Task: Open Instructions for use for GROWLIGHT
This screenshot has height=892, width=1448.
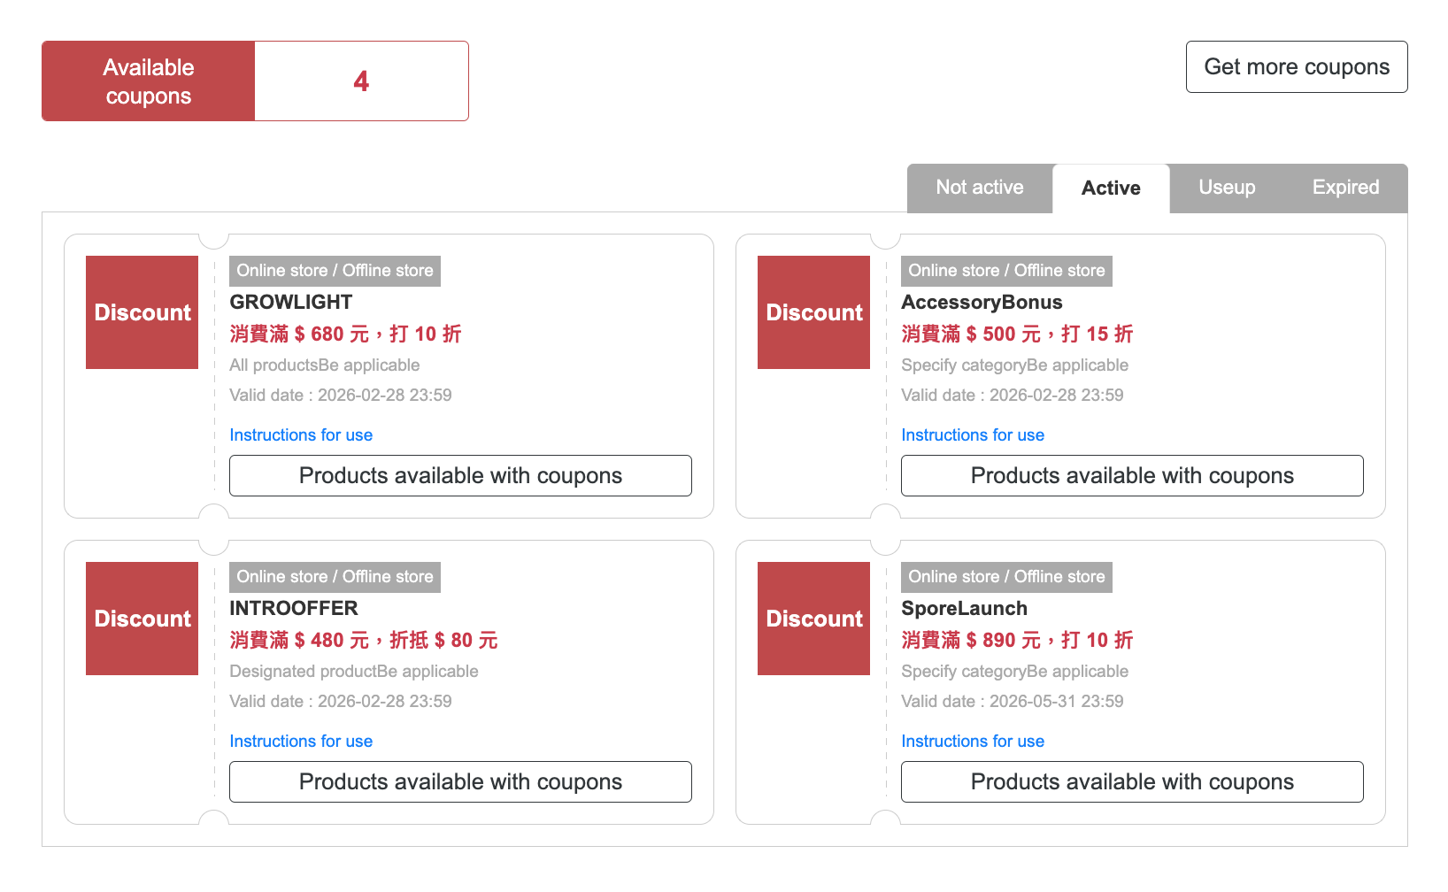Action: (x=301, y=435)
